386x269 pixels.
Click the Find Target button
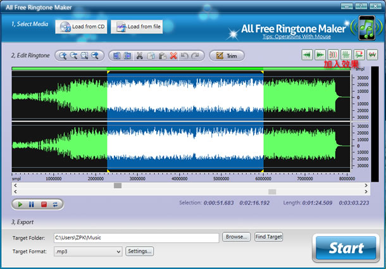click(268, 237)
